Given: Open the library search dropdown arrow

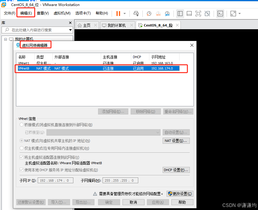Looking at the screenshot, I should click(70, 30).
